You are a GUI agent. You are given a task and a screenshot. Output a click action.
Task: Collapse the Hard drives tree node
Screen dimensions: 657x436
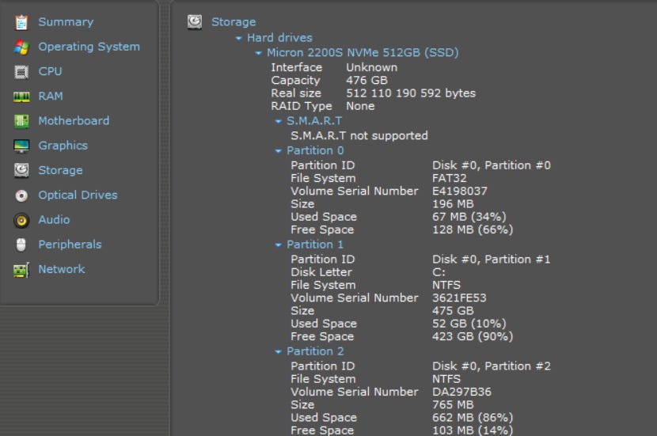point(238,38)
